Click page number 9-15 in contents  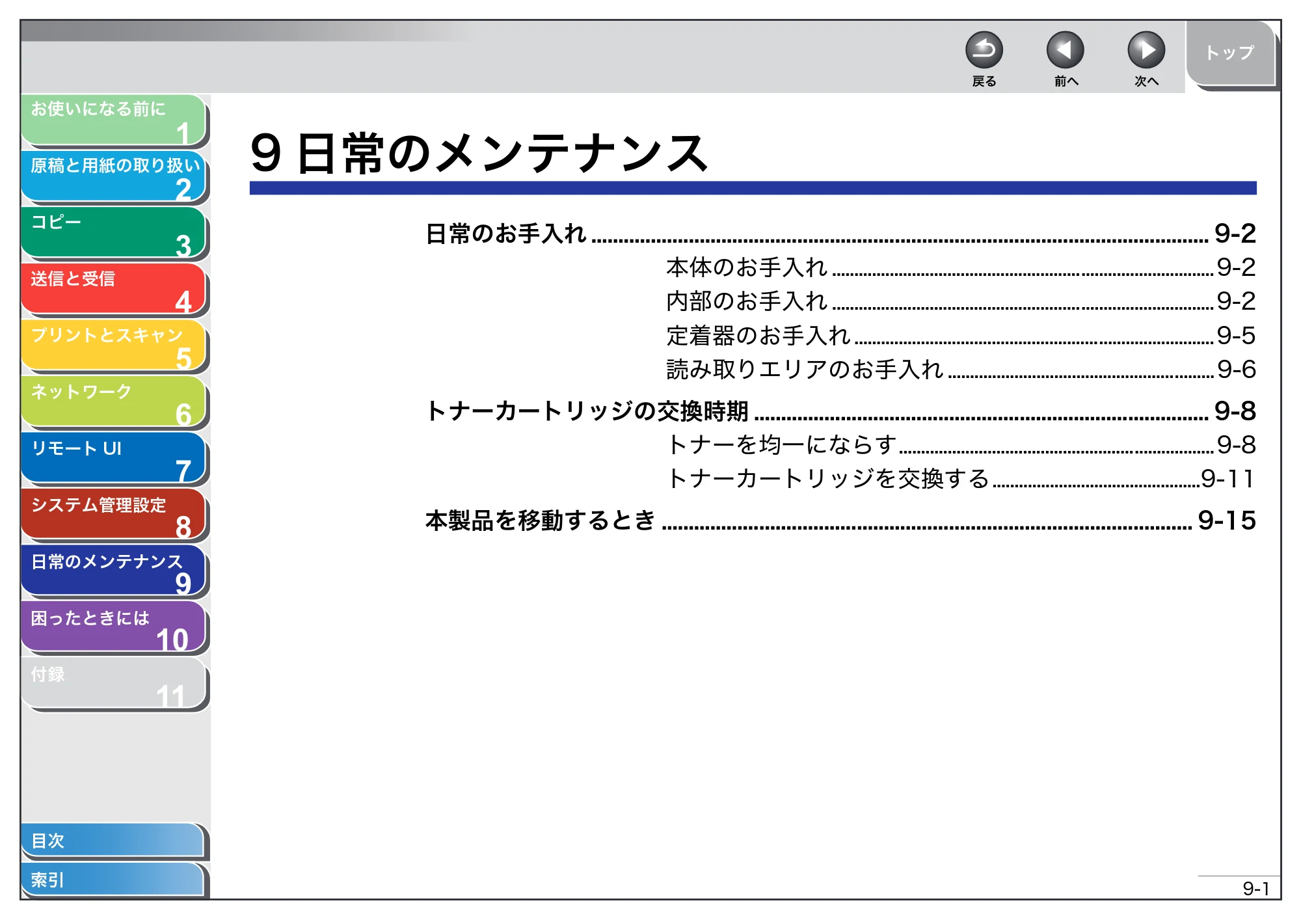pos(1227,521)
